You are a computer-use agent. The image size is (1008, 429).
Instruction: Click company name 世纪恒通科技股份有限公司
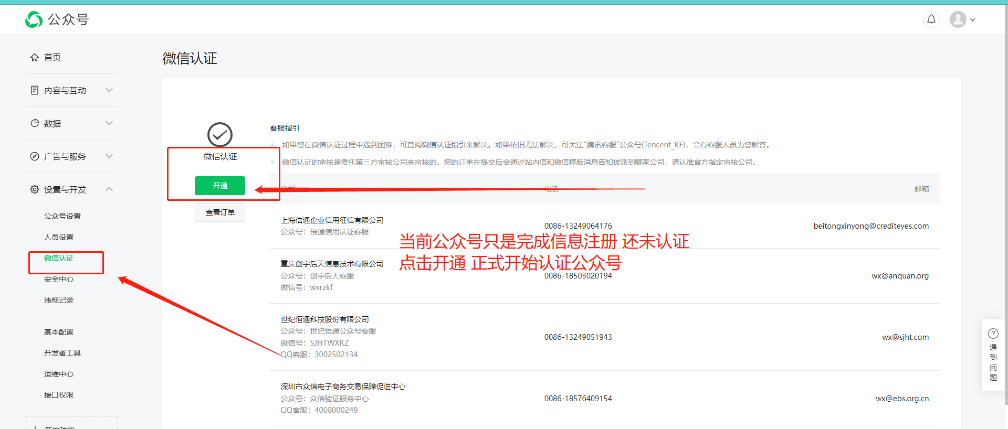point(324,319)
